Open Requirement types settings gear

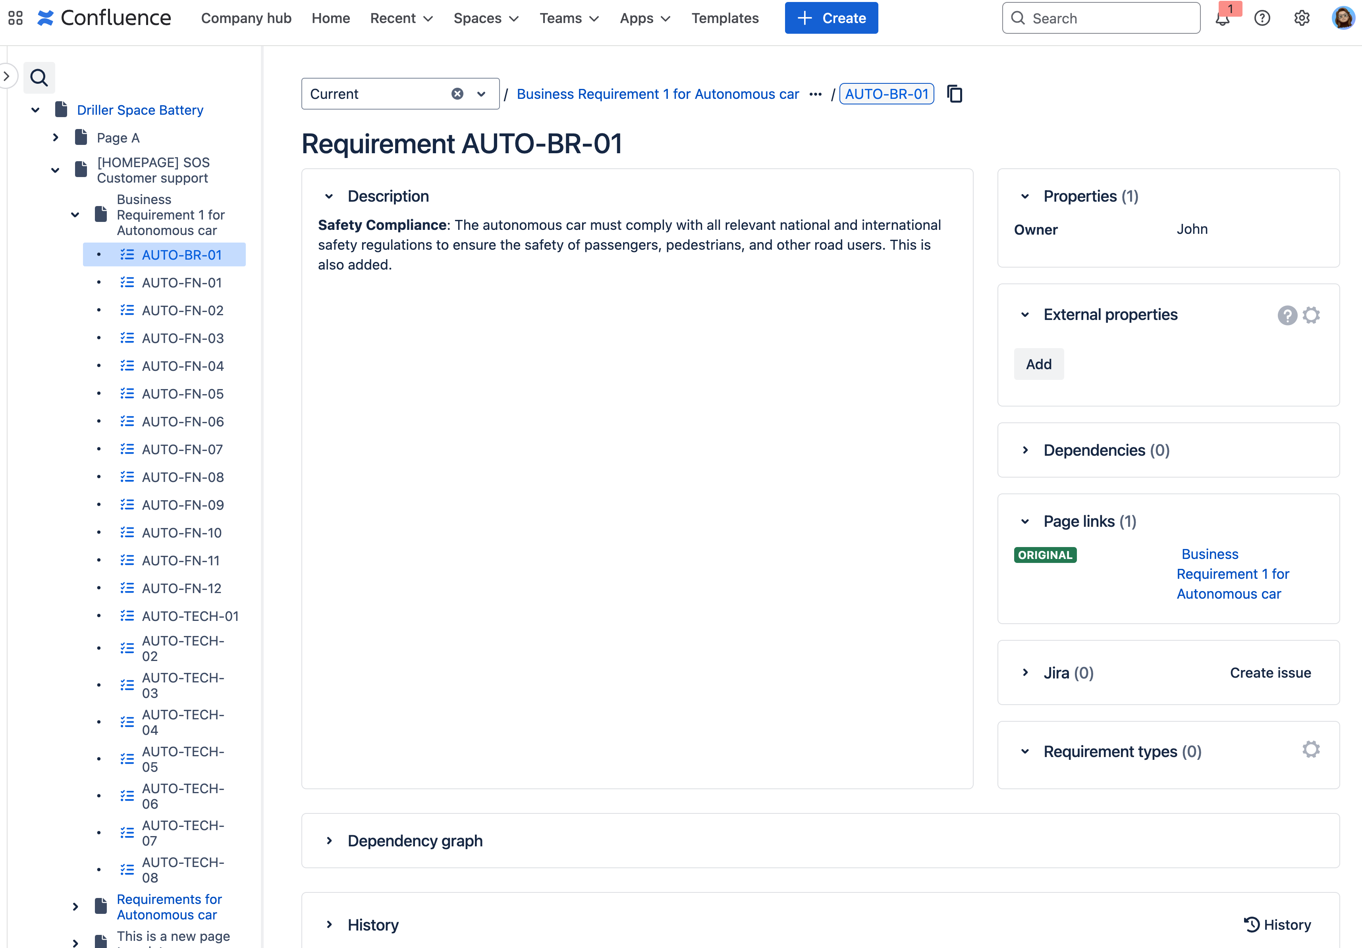point(1312,750)
